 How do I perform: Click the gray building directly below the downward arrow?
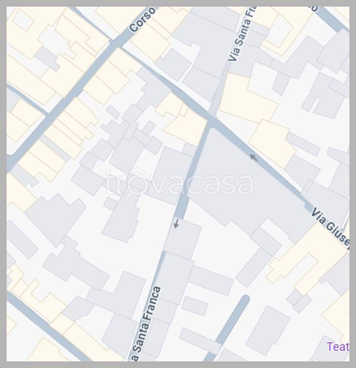(183, 239)
